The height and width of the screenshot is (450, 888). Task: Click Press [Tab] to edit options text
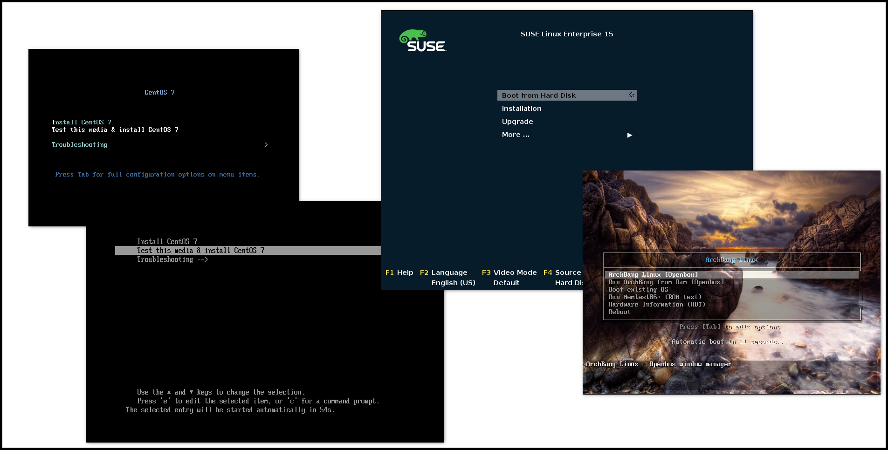tap(730, 327)
